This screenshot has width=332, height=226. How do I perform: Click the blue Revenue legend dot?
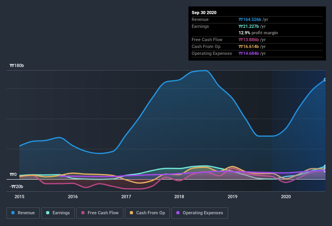tap(13, 213)
